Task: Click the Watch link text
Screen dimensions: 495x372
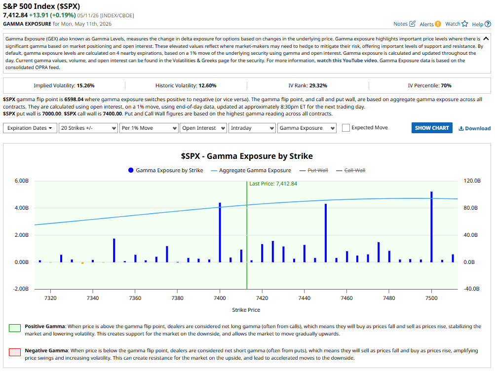Action: pyautogui.click(x=453, y=24)
